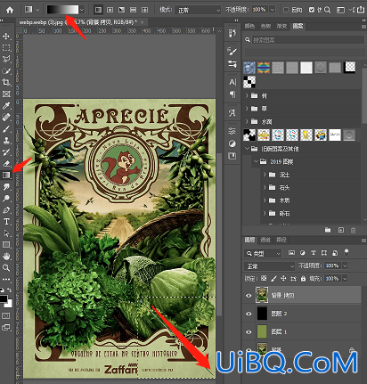Click the delete pattern trash icon
This screenshot has height=384, width=367.
tap(353, 230)
